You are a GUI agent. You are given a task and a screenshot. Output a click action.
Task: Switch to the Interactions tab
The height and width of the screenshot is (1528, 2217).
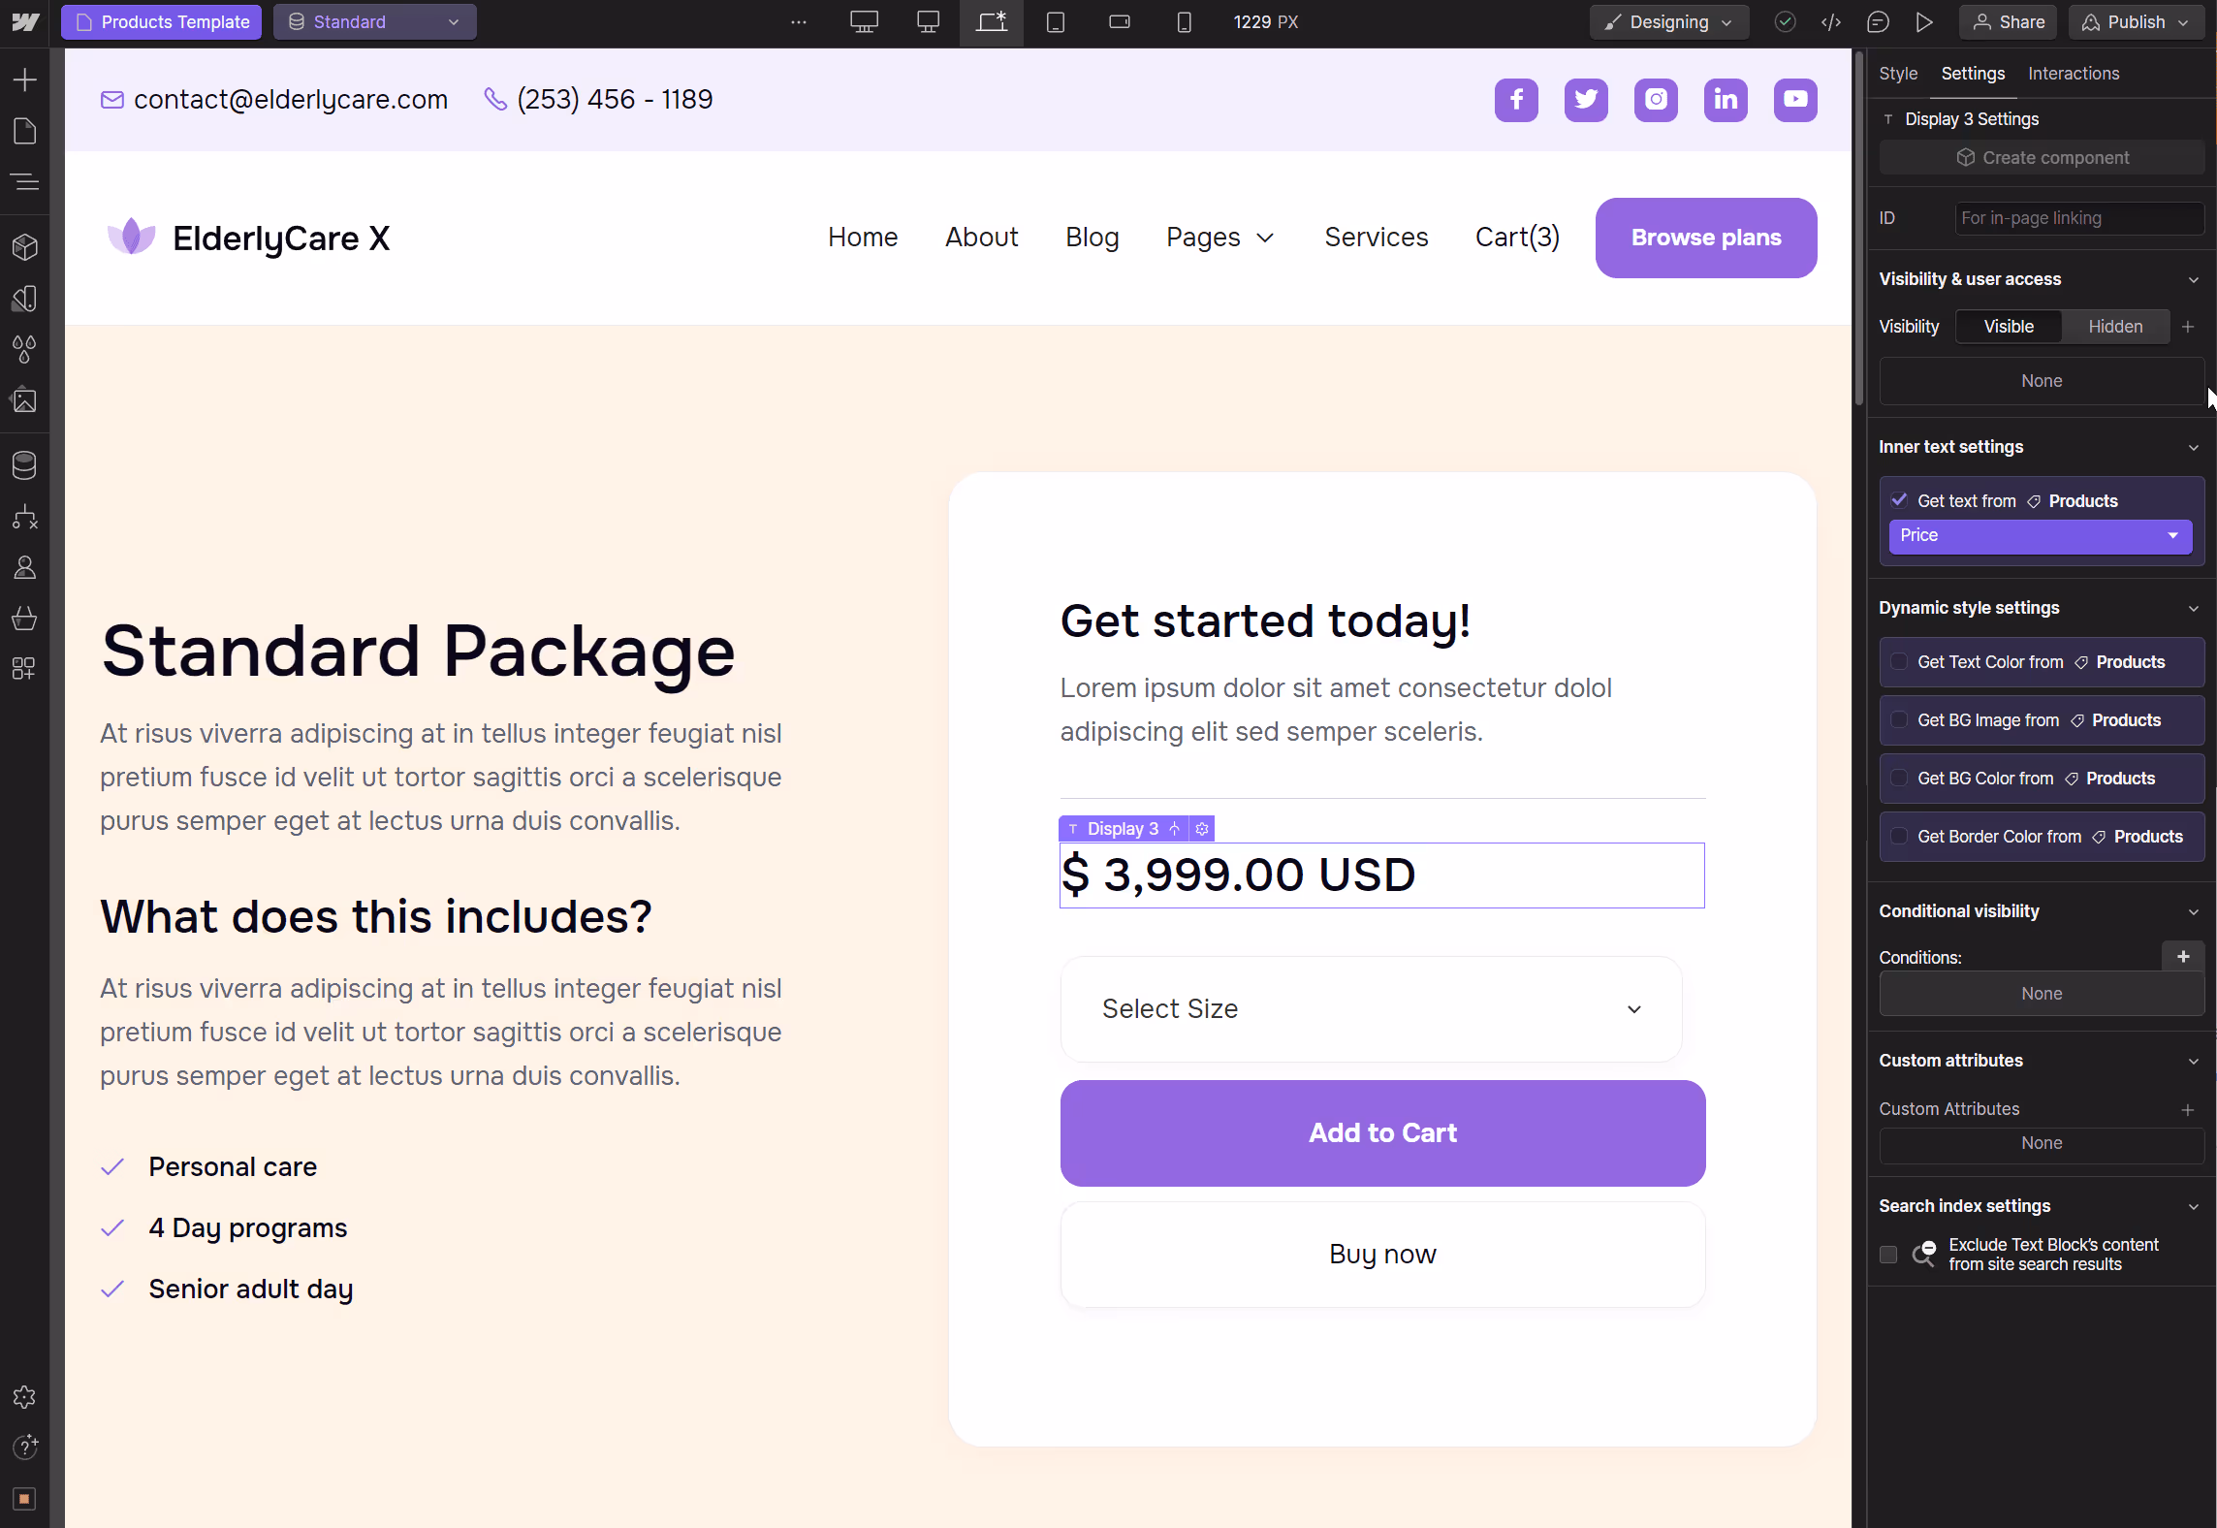click(x=2074, y=73)
